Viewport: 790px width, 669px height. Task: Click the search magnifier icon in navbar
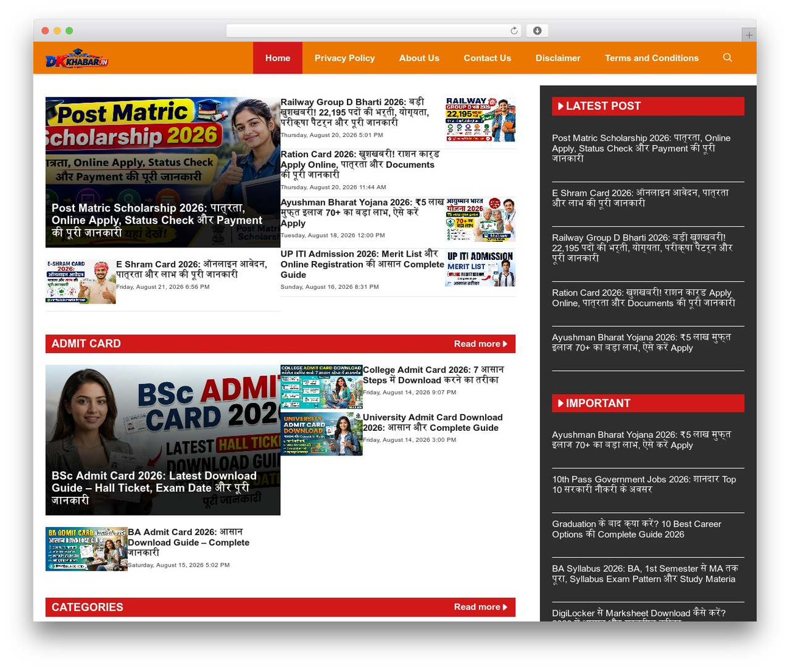(x=728, y=57)
